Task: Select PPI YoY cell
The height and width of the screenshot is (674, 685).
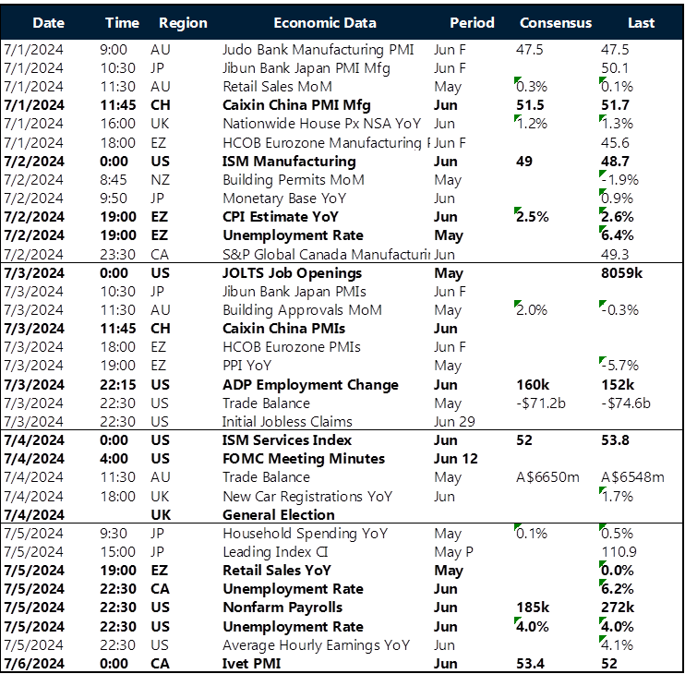Action: 246,366
